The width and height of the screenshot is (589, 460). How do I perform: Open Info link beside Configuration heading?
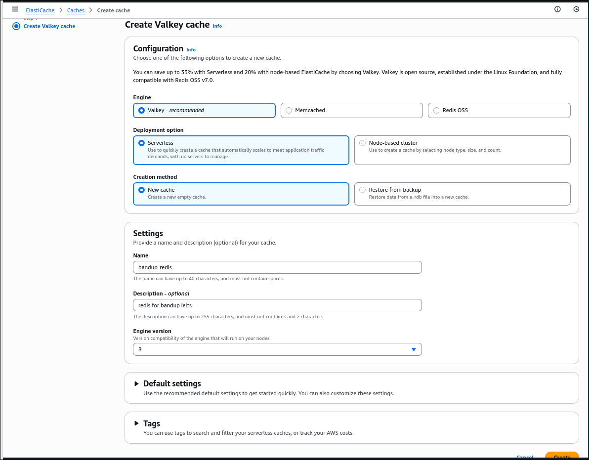[x=191, y=50]
